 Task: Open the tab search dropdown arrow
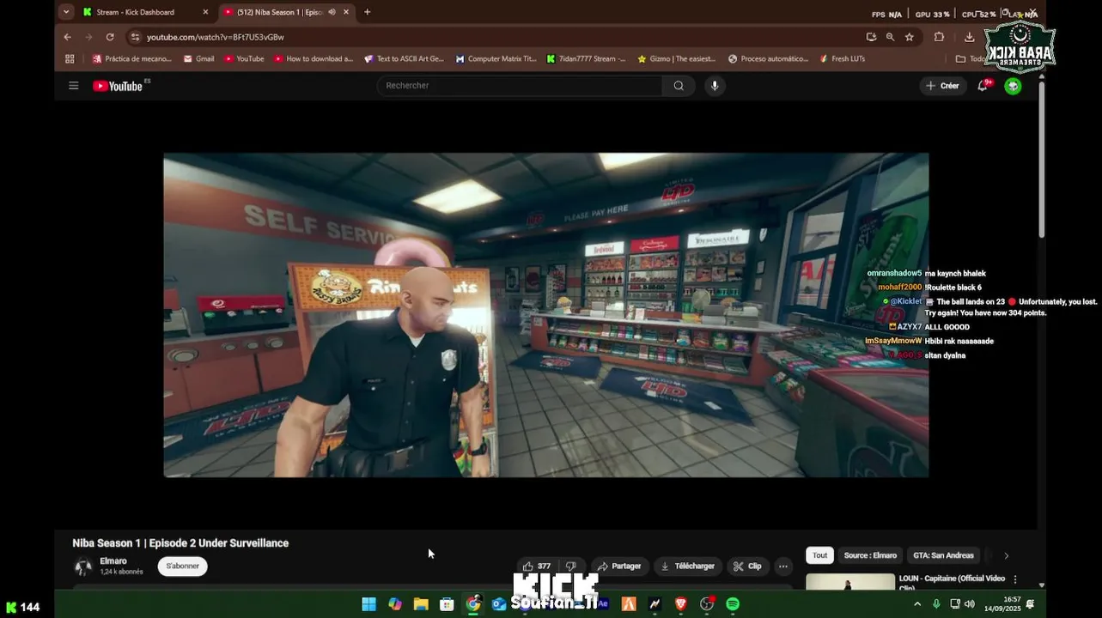point(66,12)
